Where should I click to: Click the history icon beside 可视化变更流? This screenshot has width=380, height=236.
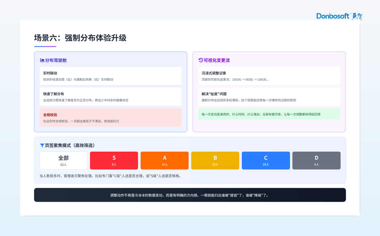[201, 60]
